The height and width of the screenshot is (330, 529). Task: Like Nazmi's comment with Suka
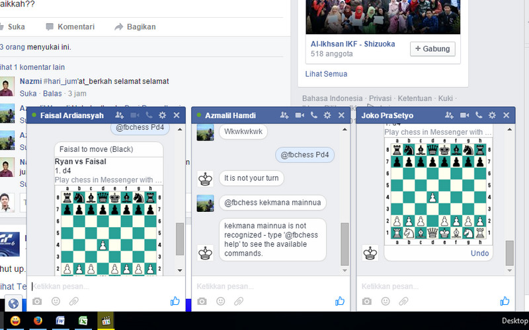point(28,93)
